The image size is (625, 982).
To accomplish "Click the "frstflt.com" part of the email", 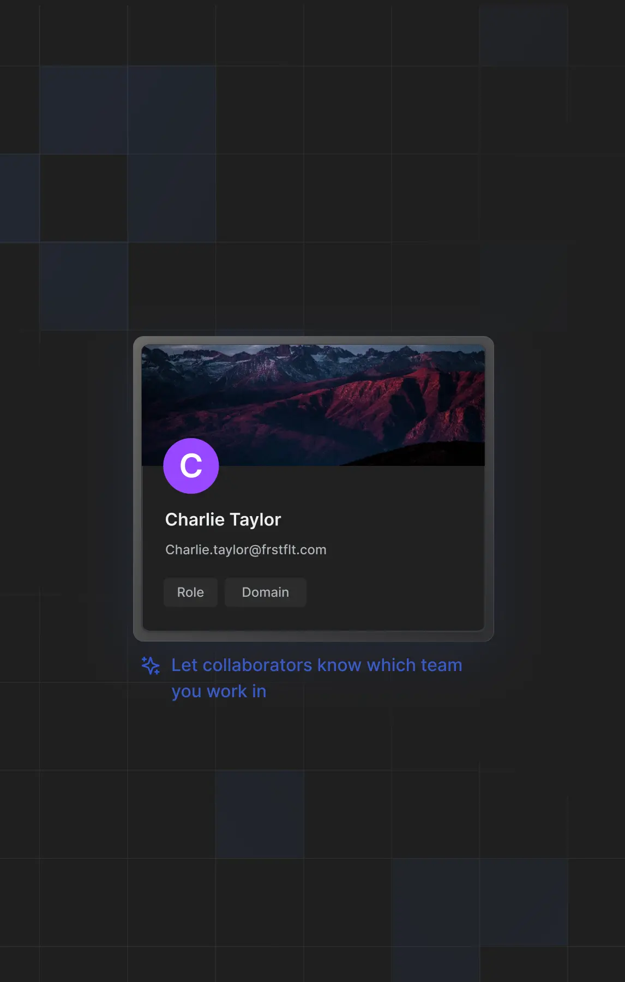I will [294, 550].
